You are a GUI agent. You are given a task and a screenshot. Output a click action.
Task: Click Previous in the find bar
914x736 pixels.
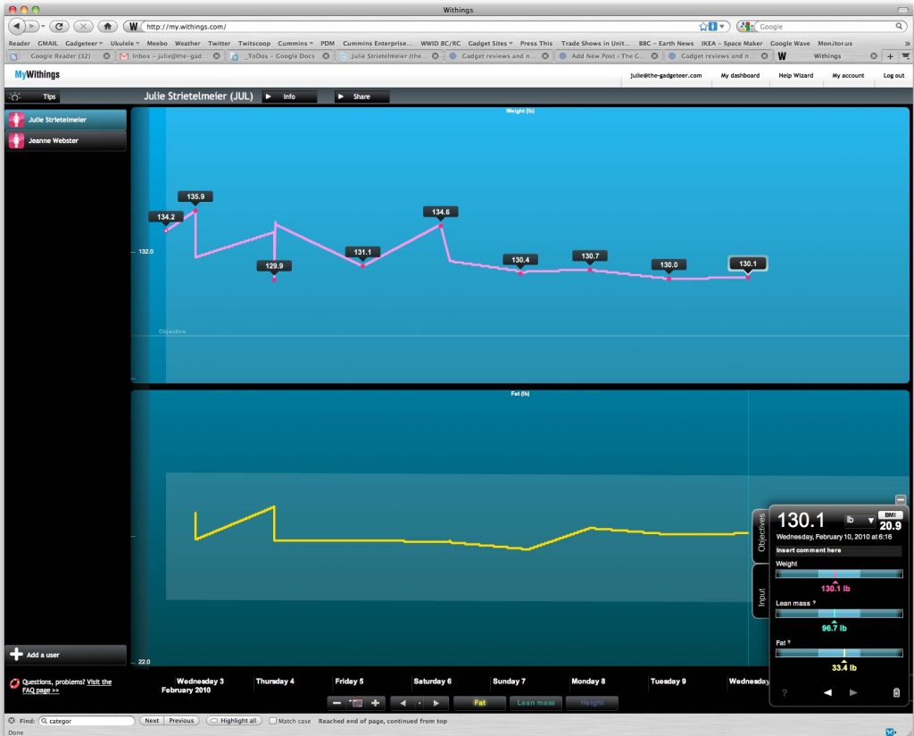181,721
